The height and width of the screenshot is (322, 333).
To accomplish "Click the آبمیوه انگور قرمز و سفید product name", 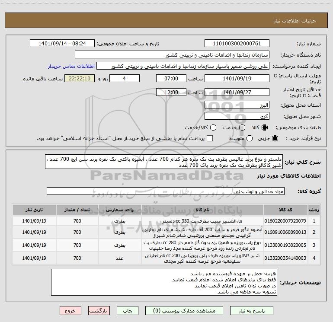I will 202,233.
